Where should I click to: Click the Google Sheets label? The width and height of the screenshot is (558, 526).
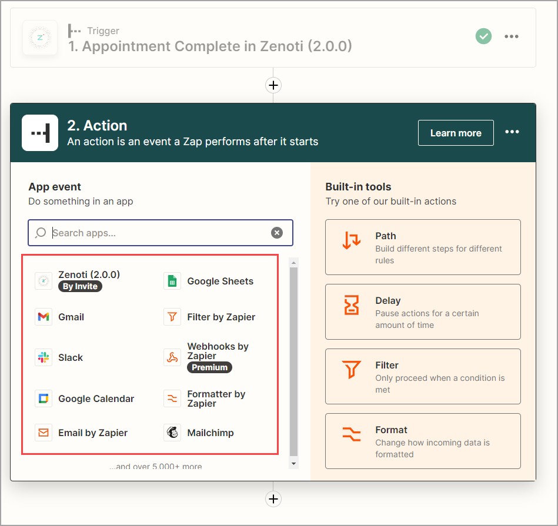click(220, 281)
